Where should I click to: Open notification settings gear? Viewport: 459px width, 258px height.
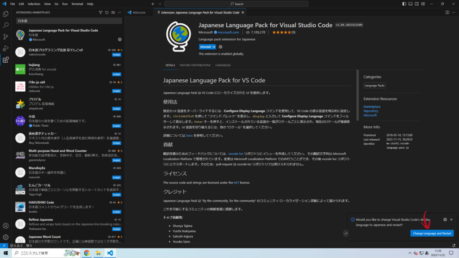click(x=445, y=219)
